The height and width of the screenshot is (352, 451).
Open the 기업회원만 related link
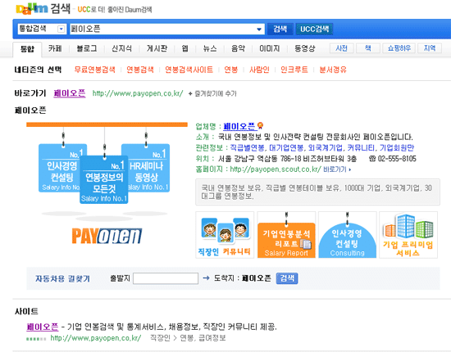(x=397, y=148)
